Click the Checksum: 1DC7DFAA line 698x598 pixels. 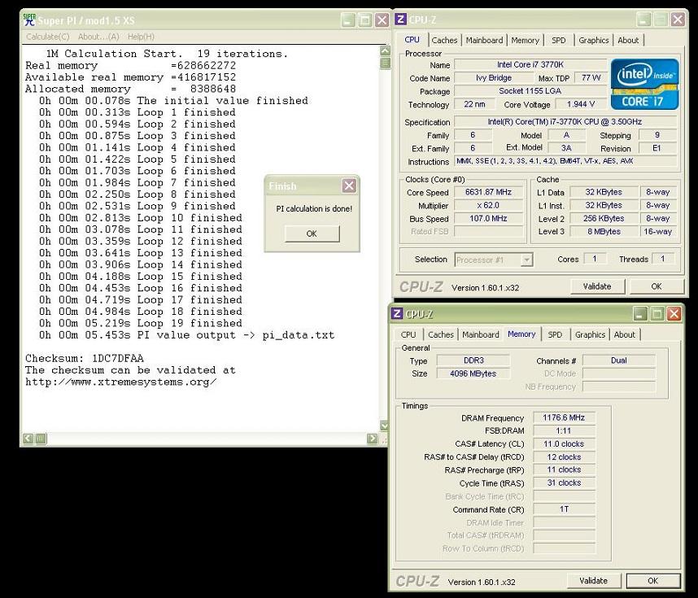[x=85, y=359]
